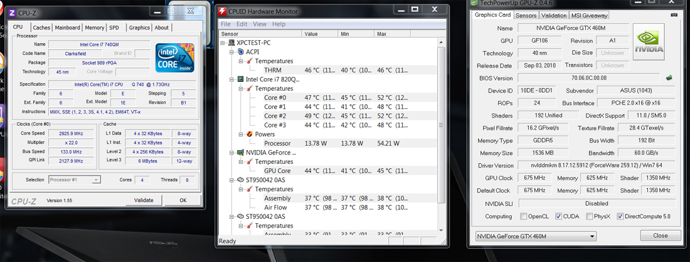Open the NVIDIA GeForce GTX 460M dropdown
This screenshot has width=690, height=262.
pyautogui.click(x=536, y=236)
